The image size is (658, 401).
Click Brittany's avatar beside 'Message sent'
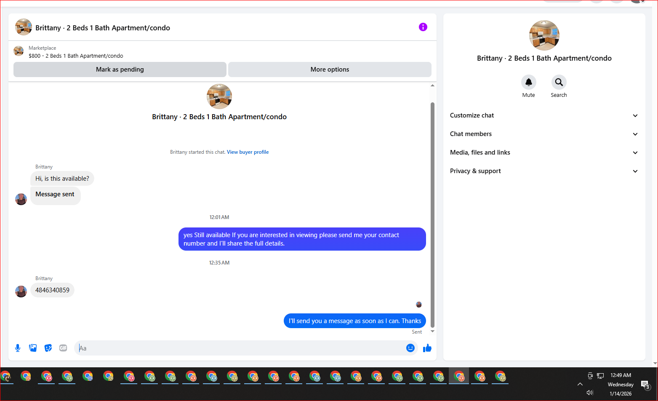click(21, 199)
